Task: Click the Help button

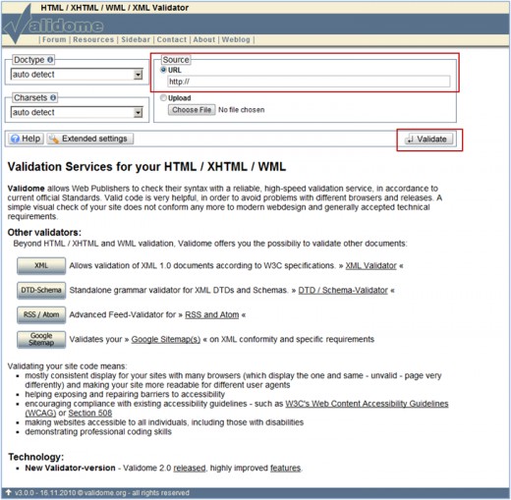Action: pos(26,139)
